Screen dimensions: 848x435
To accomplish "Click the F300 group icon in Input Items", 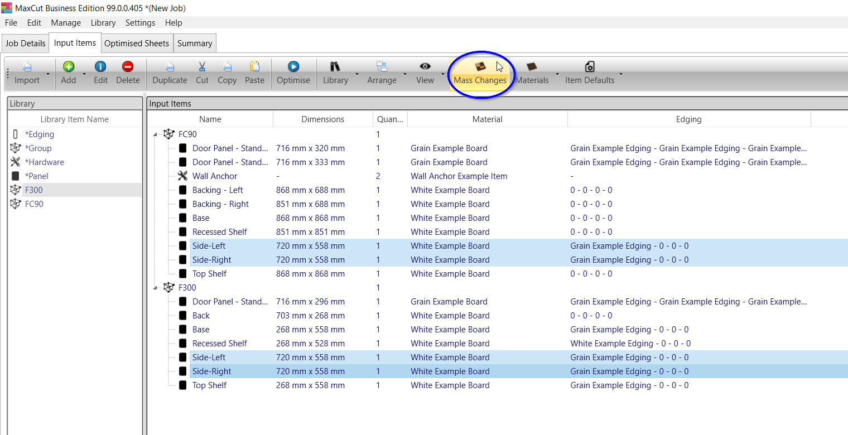I will coord(169,288).
